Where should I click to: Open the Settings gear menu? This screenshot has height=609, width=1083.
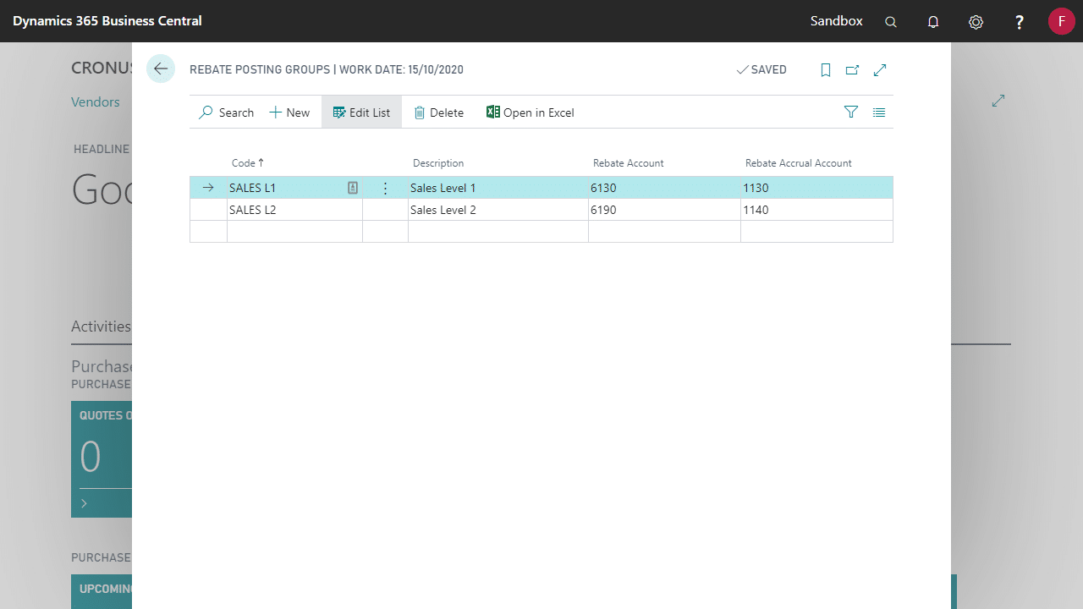pos(976,22)
